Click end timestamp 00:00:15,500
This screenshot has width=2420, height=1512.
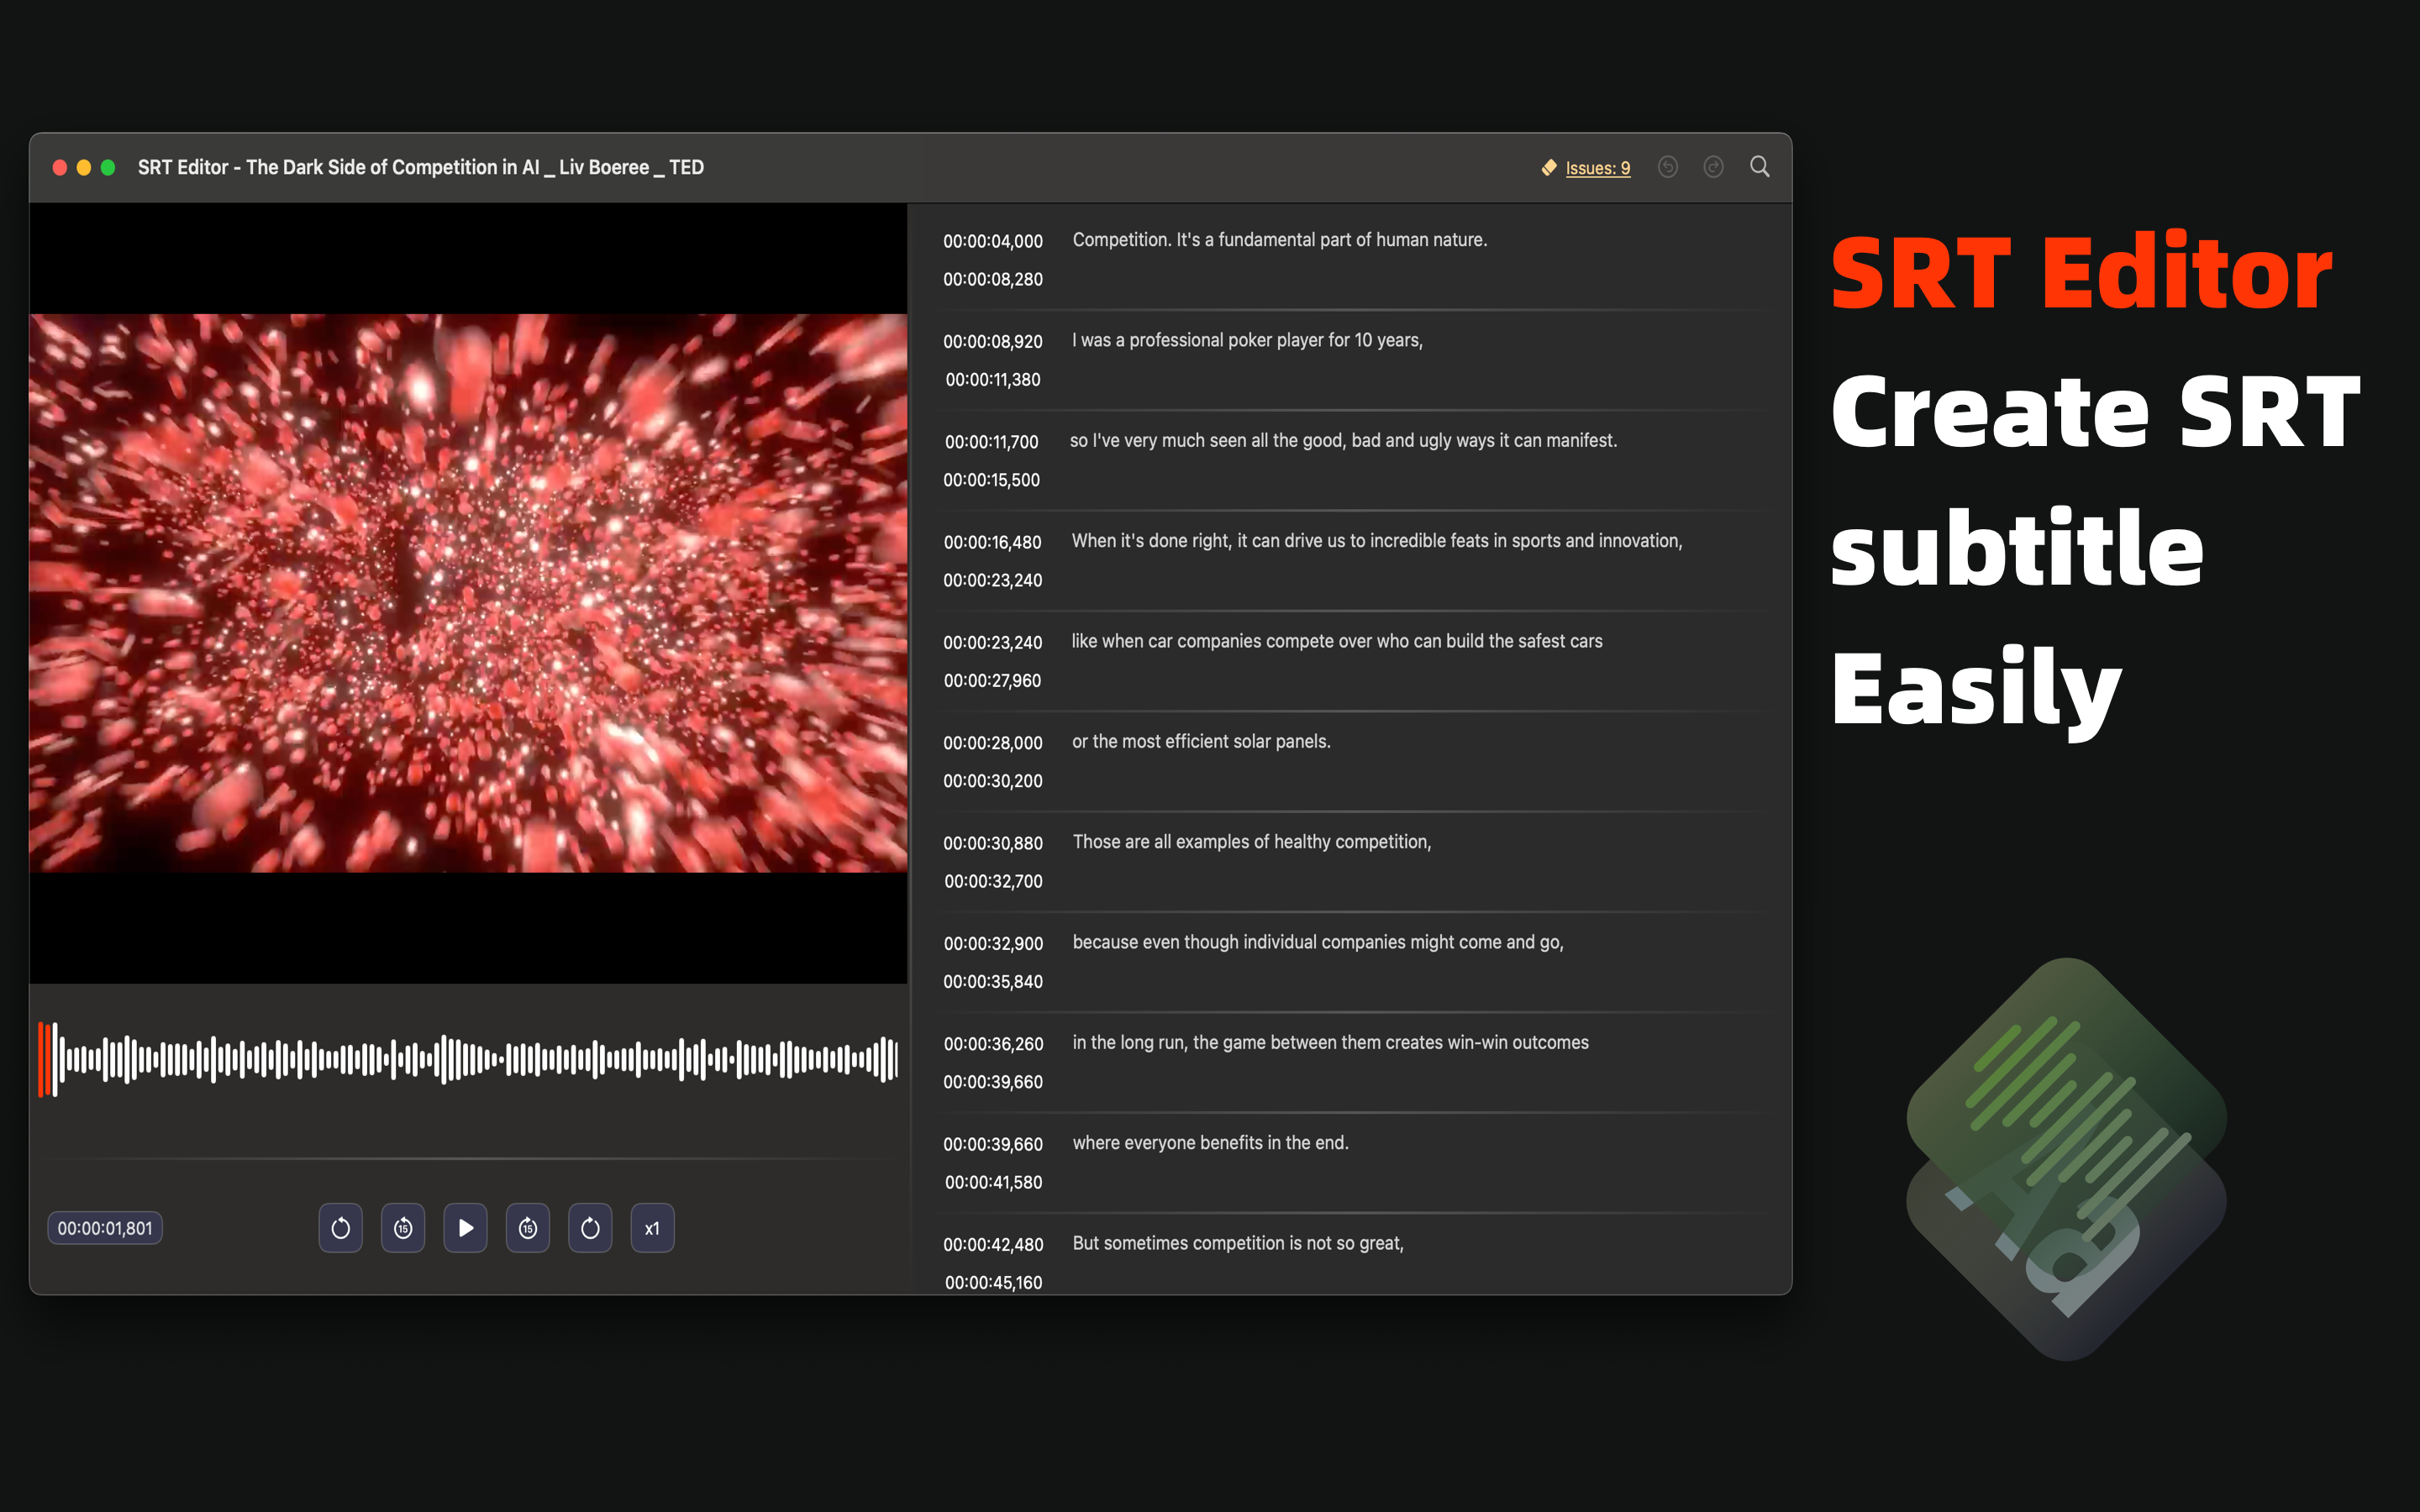pyautogui.click(x=992, y=480)
